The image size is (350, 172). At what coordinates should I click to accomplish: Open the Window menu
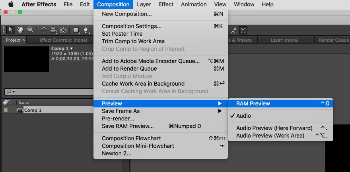[x=244, y=4]
